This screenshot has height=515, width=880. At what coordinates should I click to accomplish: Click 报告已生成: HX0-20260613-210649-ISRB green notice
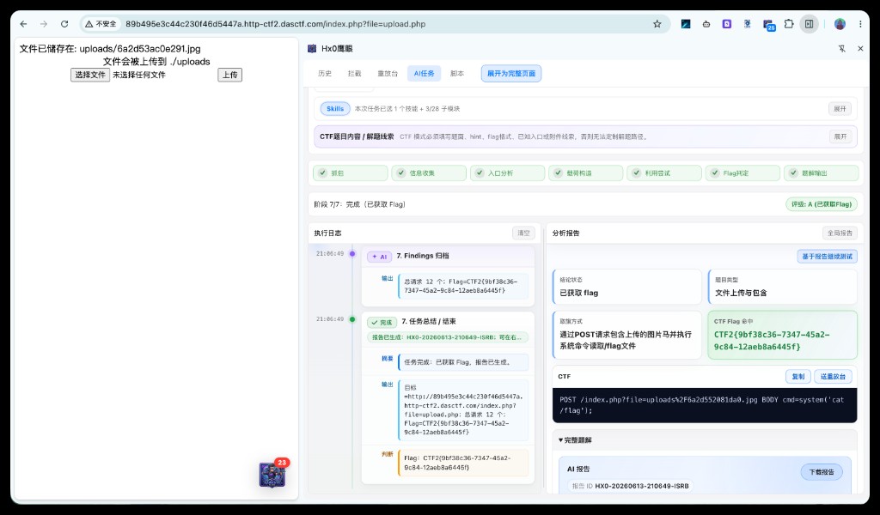447,337
